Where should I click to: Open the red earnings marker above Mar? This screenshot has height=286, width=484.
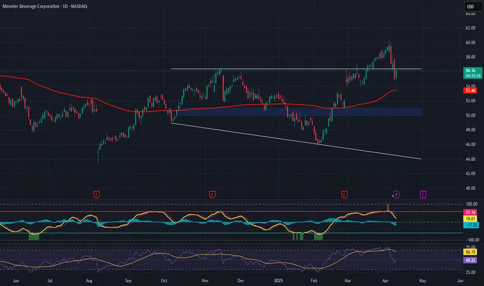click(x=344, y=194)
